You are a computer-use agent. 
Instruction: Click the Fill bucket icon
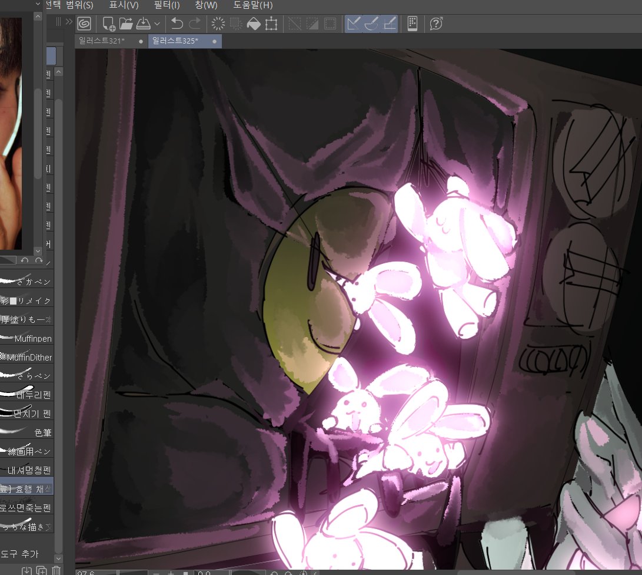click(x=254, y=24)
